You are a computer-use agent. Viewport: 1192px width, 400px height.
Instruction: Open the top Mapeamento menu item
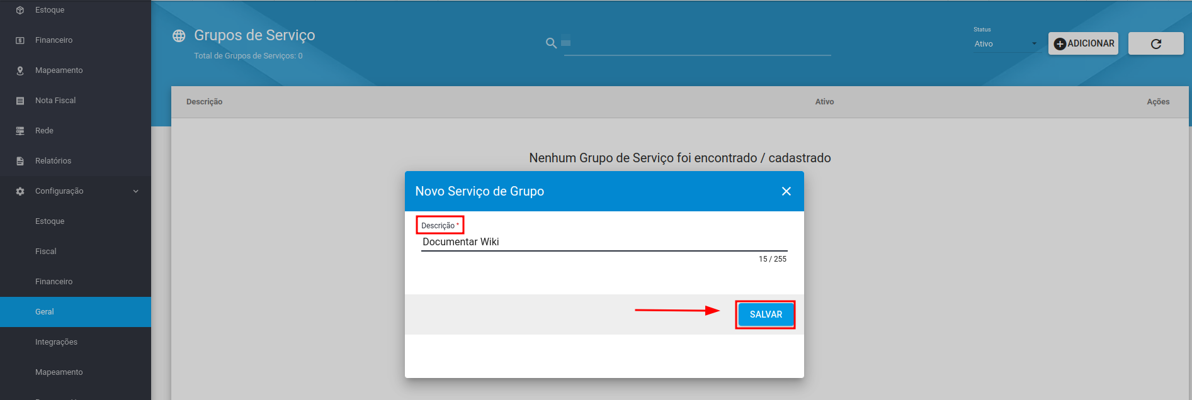[x=76, y=70]
